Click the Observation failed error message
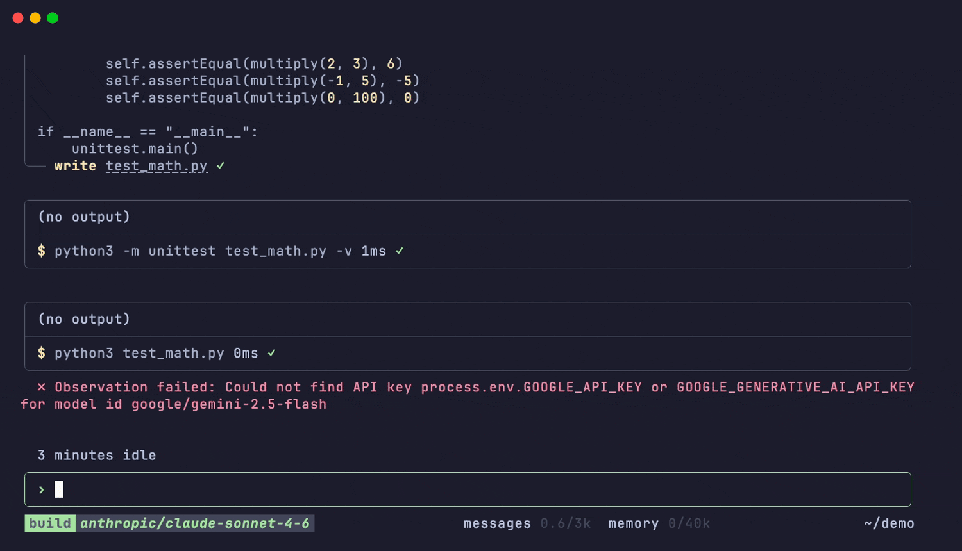 pos(468,395)
